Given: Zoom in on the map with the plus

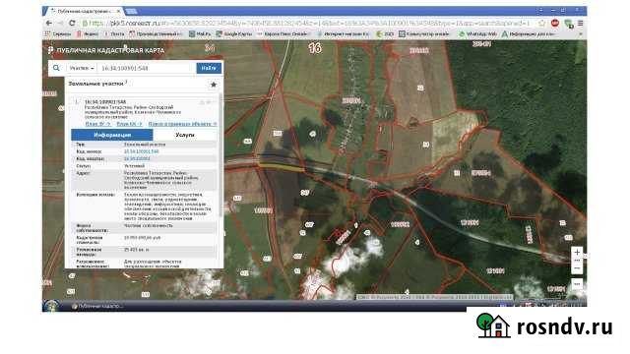Looking at the screenshot, I should pos(577,253).
